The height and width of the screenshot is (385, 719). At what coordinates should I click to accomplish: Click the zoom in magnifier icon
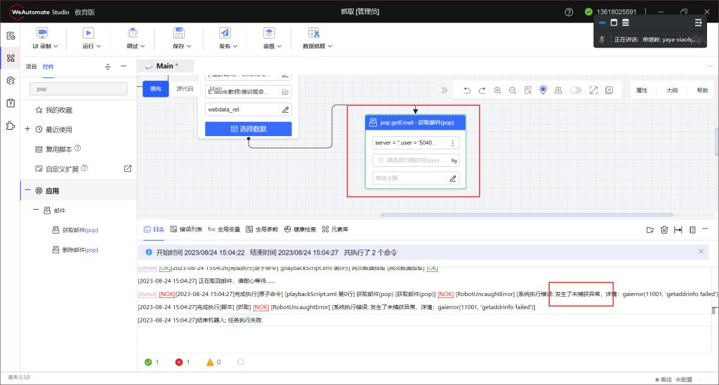click(x=497, y=90)
